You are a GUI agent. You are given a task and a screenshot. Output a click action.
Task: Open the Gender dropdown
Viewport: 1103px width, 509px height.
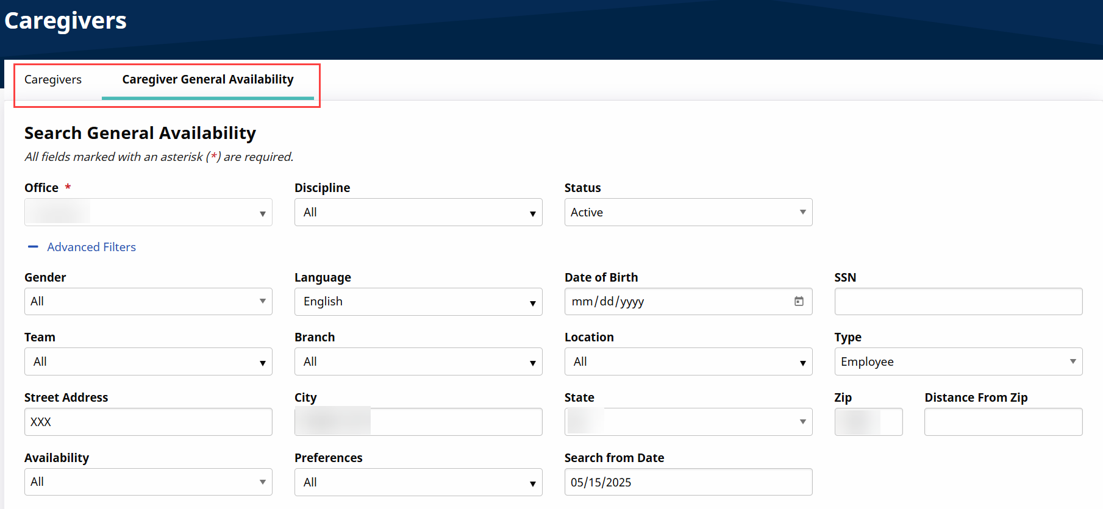[148, 301]
